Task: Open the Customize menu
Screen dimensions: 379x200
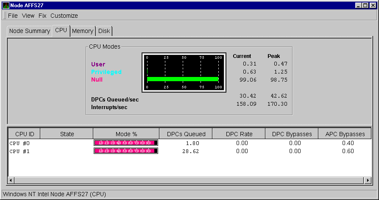Action: tap(64, 16)
